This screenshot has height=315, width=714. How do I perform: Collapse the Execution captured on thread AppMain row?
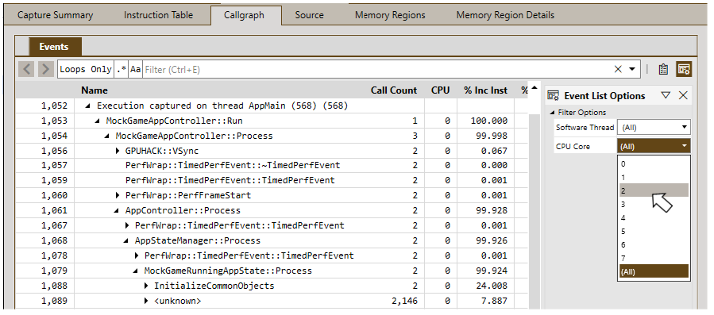tap(87, 106)
